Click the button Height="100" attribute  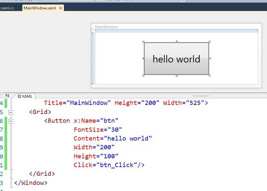pyautogui.click(x=96, y=156)
